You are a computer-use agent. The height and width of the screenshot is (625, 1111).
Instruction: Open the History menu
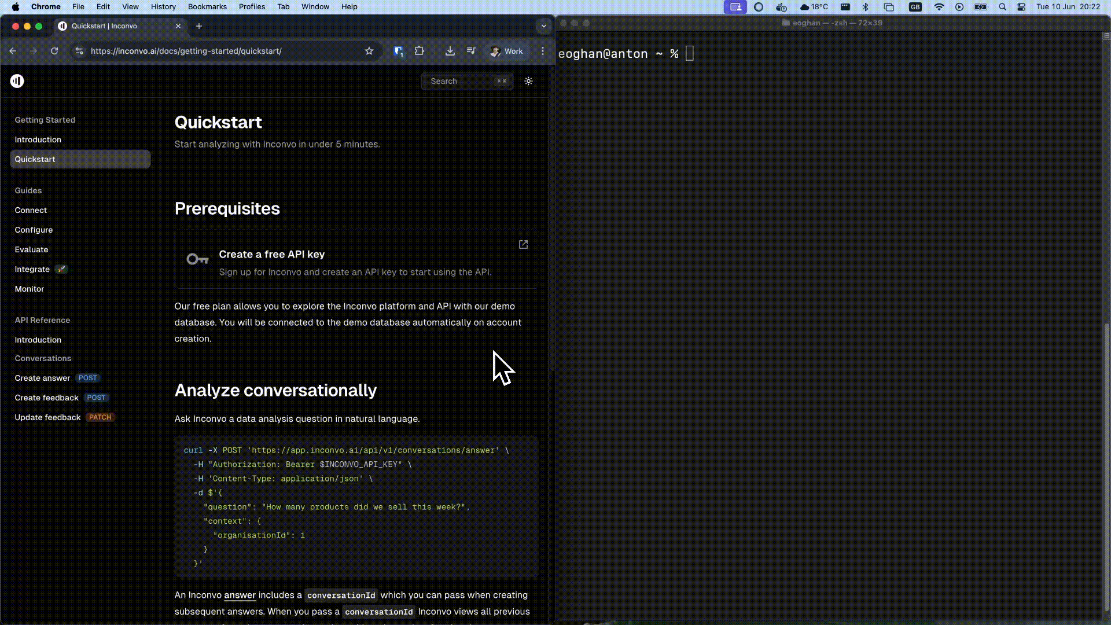(163, 7)
